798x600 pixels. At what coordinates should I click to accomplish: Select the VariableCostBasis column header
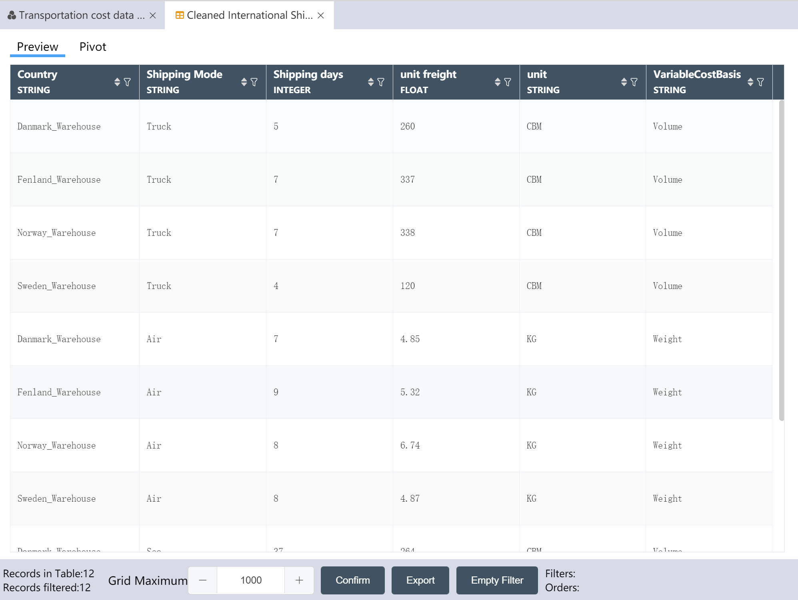(709, 82)
